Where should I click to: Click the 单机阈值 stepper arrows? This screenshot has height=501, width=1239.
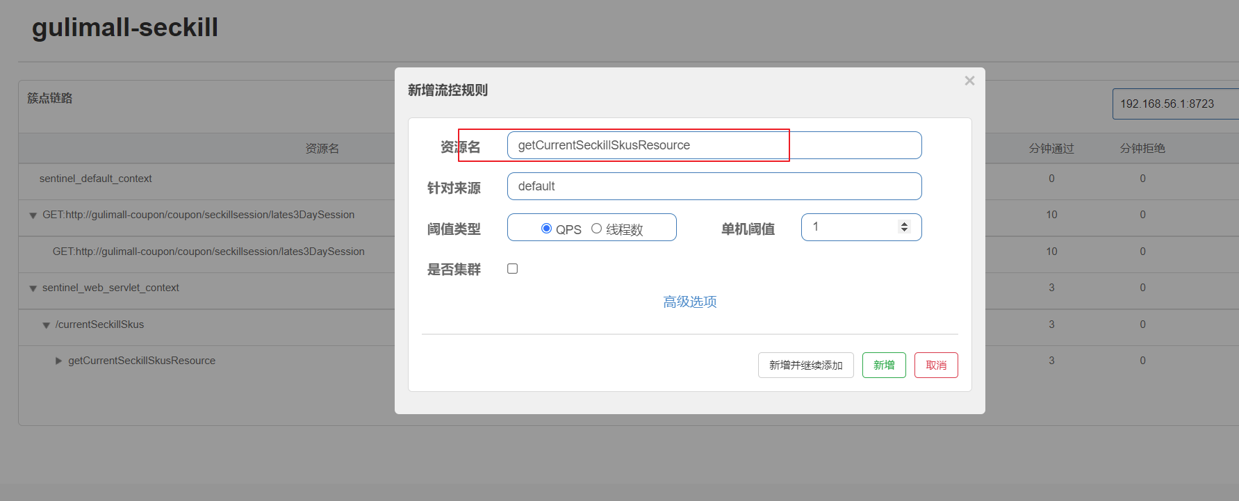click(x=904, y=227)
